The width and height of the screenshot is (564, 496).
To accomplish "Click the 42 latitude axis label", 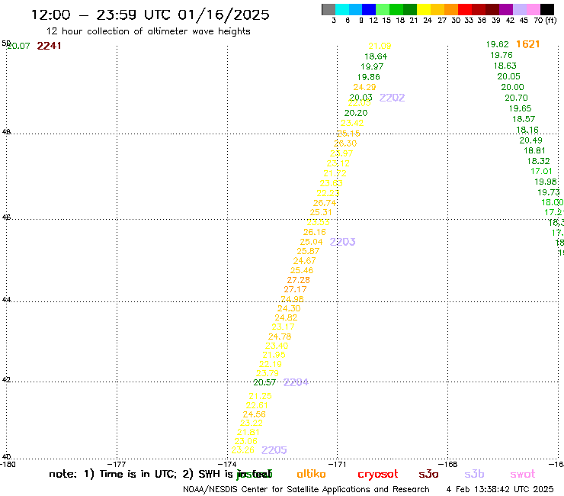I will tap(6, 380).
